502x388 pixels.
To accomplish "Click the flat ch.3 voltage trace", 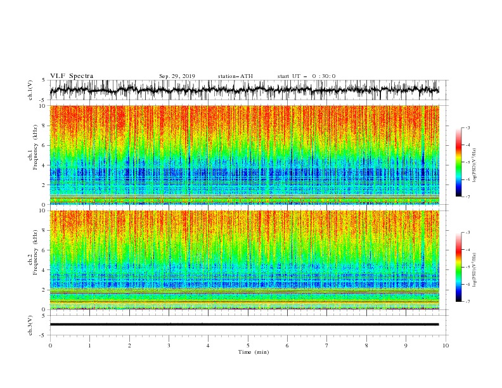I will click(244, 325).
